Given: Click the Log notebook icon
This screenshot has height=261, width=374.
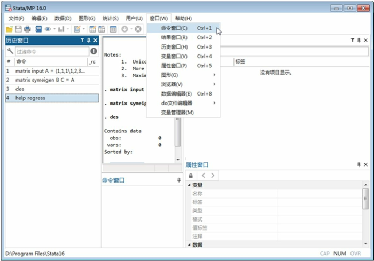Looking at the screenshot, I should point(38,29).
